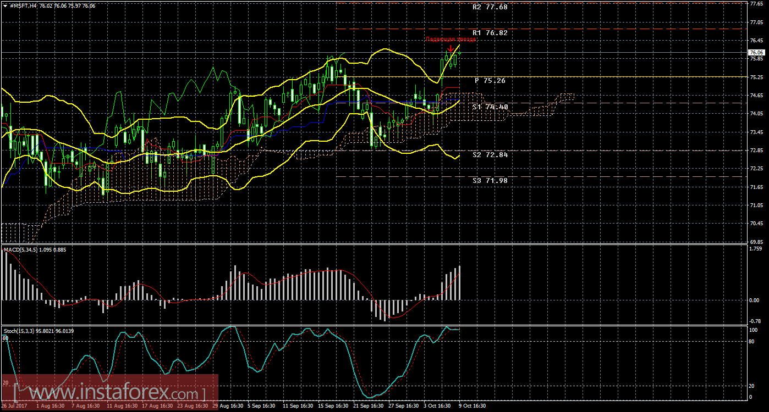The width and height of the screenshot is (769, 412).
Task: Click the red down arrow annotation
Action: click(451, 48)
